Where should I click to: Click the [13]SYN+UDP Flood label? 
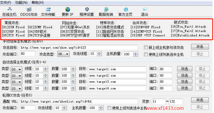tap(145, 27)
